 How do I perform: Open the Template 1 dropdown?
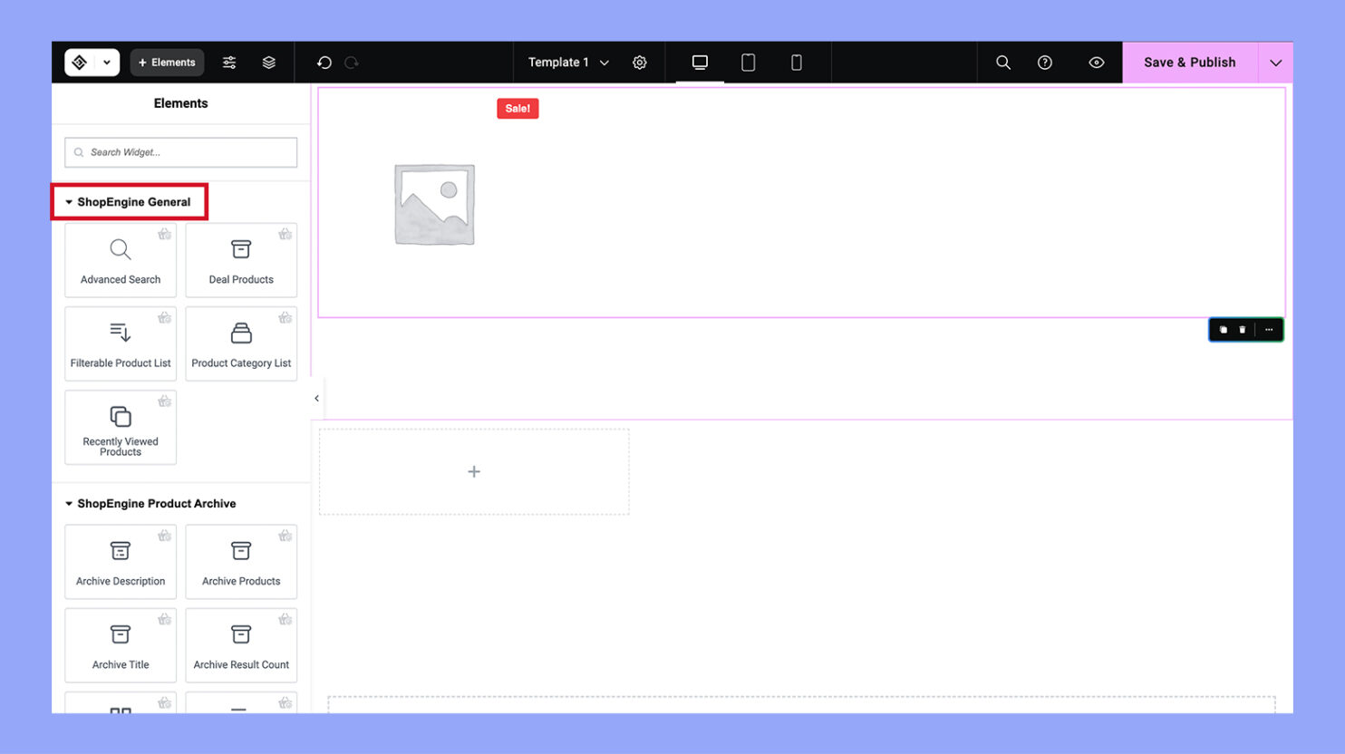[x=568, y=63]
